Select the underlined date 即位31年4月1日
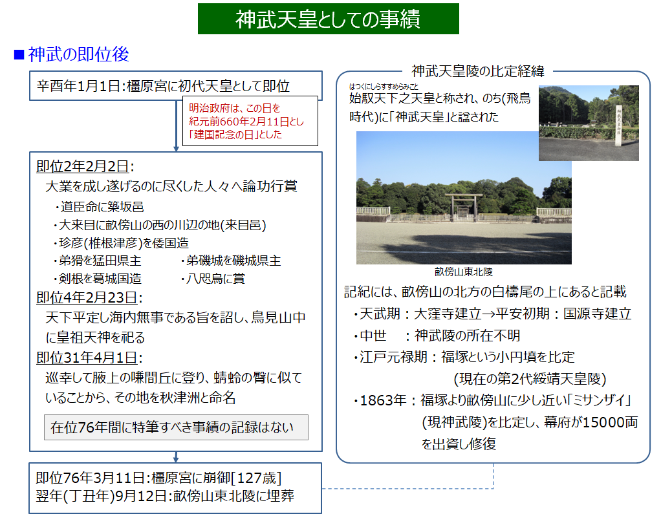 coord(87,358)
